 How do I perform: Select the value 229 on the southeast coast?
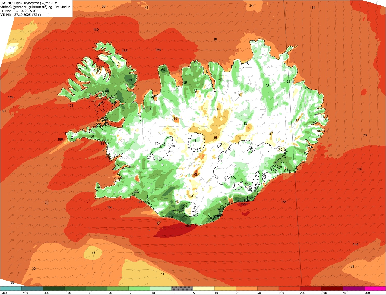[244, 204]
